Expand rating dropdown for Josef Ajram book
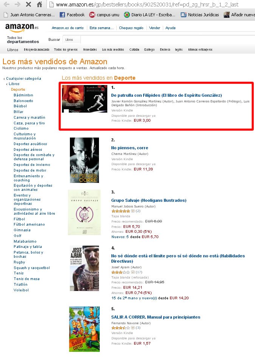Screen dimensions: 255x359 (133, 272)
